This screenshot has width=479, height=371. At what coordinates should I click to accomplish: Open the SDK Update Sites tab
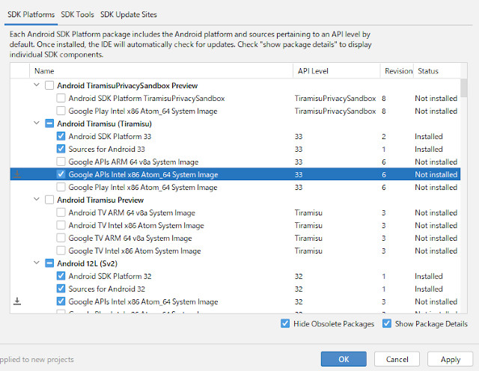129,14
